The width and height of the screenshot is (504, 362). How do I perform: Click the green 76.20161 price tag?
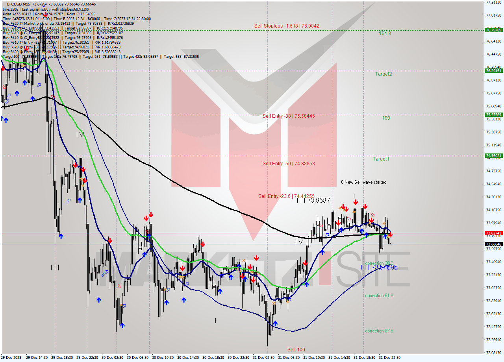(494, 71)
